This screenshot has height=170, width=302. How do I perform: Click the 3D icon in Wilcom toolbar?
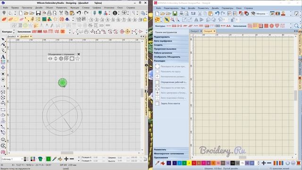101,25
